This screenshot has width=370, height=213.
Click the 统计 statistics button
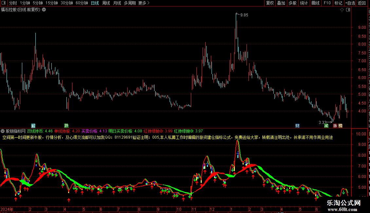point(304,3)
